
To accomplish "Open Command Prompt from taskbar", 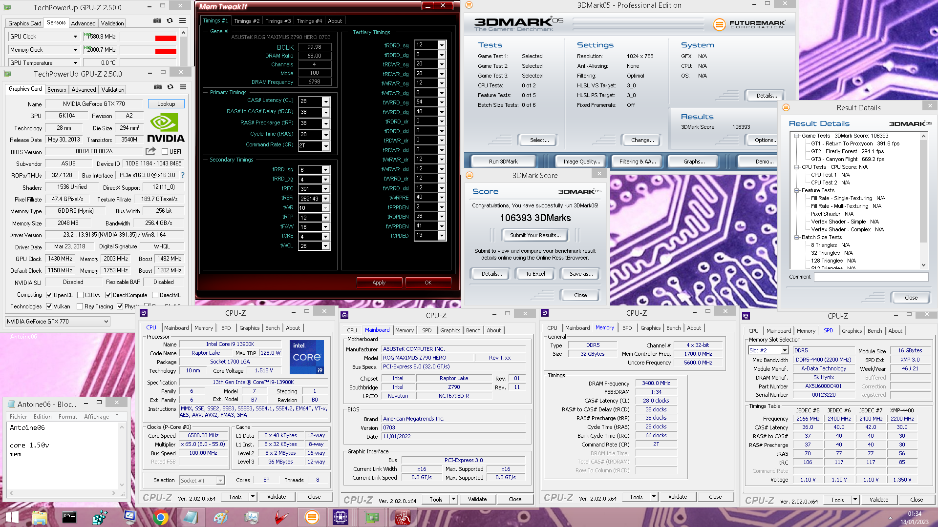I will point(69,517).
